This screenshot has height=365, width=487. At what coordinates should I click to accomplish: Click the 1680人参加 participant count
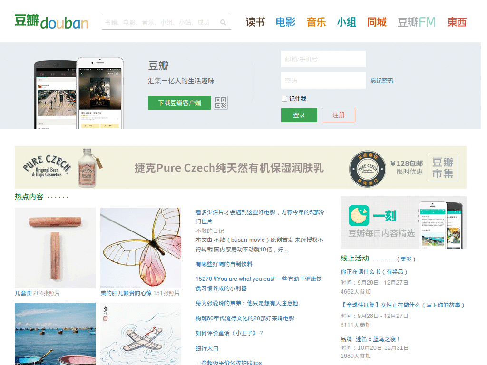(x=356, y=356)
